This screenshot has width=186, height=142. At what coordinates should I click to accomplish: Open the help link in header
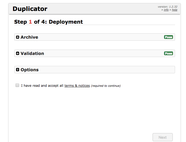tap(175, 10)
